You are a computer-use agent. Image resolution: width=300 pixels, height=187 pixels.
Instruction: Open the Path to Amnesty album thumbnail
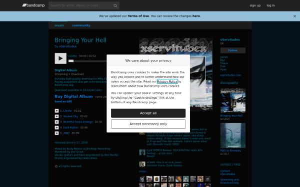233,136
